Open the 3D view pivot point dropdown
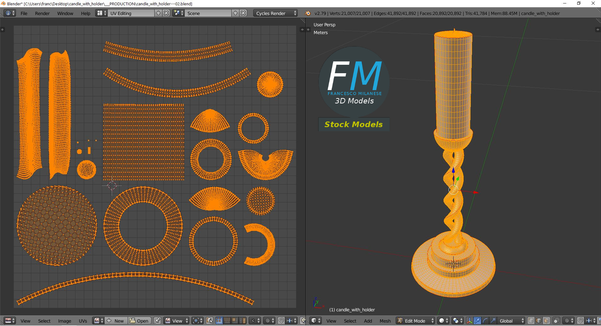The image size is (601, 326). point(458,321)
